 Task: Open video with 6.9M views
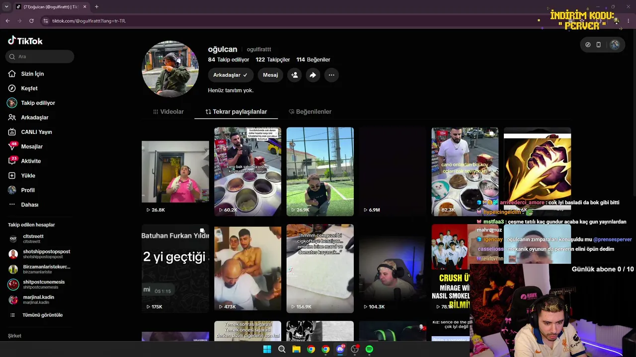click(x=393, y=172)
